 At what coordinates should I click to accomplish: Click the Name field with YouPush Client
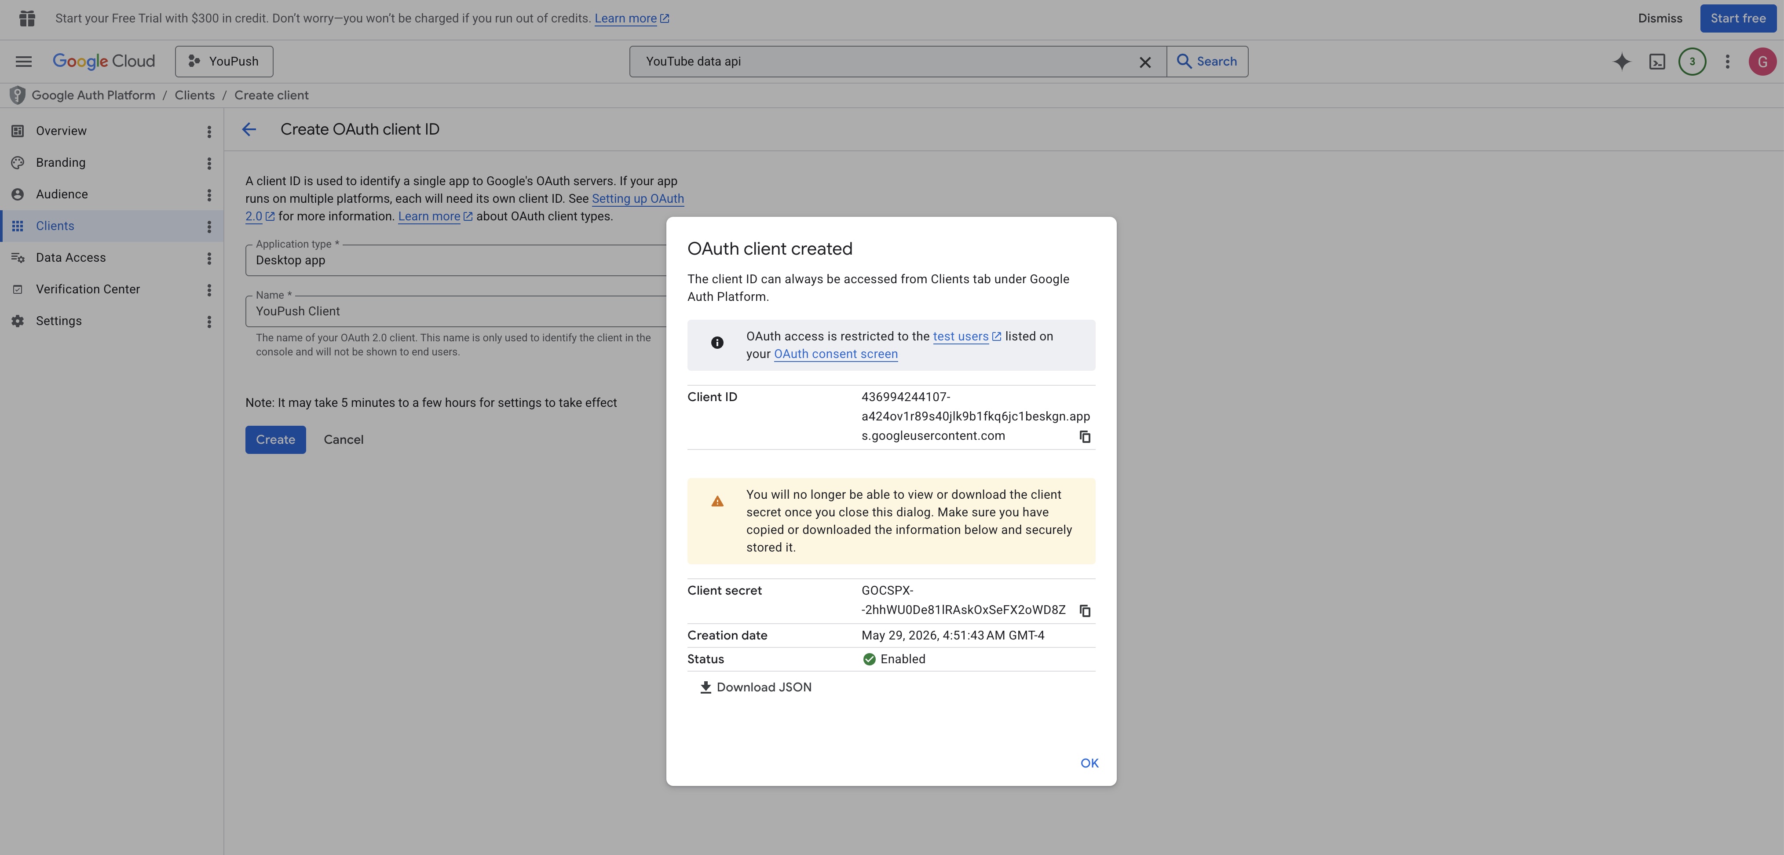(456, 311)
